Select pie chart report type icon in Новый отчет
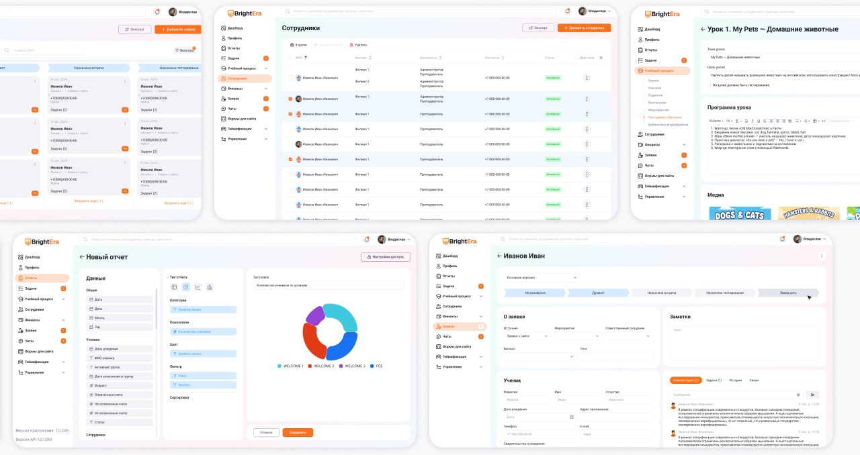This screenshot has height=455, width=860. pos(186,287)
